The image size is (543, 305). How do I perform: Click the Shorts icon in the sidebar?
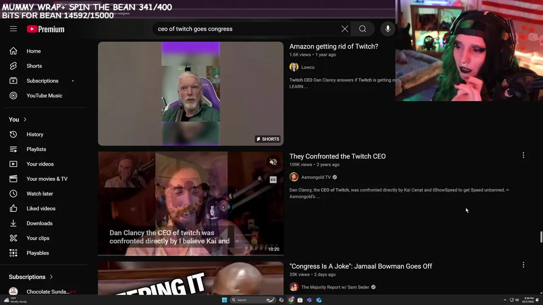pyautogui.click(x=13, y=66)
